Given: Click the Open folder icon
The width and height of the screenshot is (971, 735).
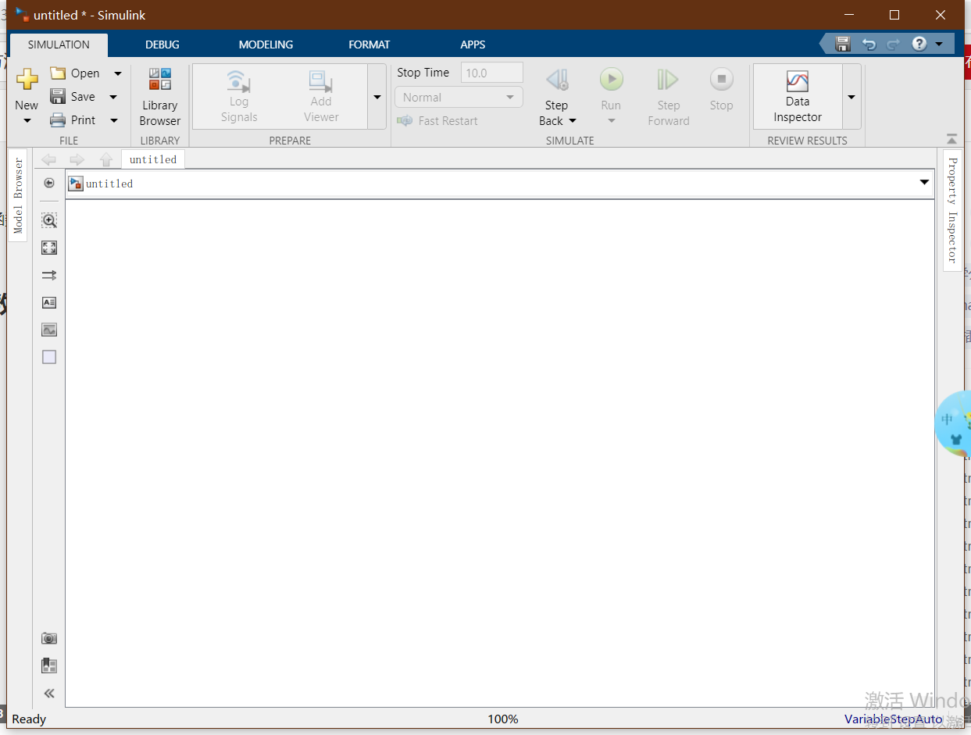Looking at the screenshot, I should (58, 73).
